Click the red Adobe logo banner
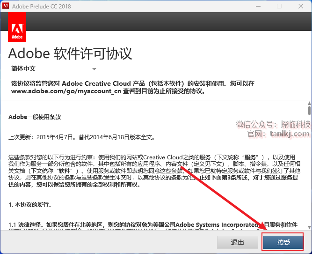Viewport: 312px width, 254px height. pos(17,28)
